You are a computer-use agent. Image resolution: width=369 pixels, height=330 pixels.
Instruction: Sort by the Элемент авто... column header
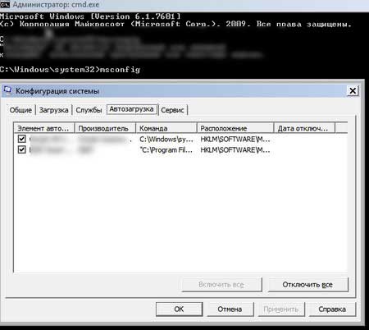[x=43, y=128]
